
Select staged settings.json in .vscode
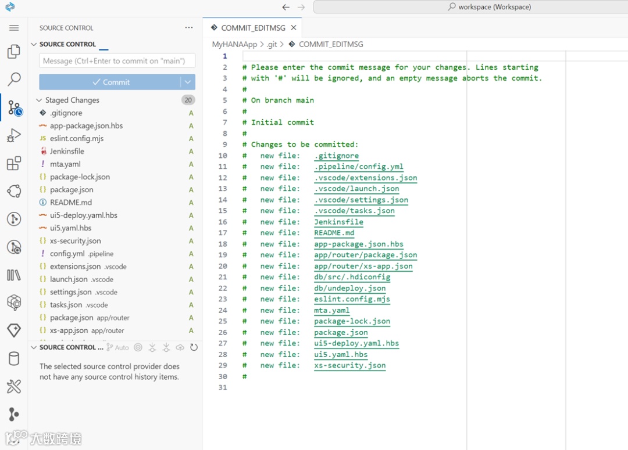tap(116, 292)
